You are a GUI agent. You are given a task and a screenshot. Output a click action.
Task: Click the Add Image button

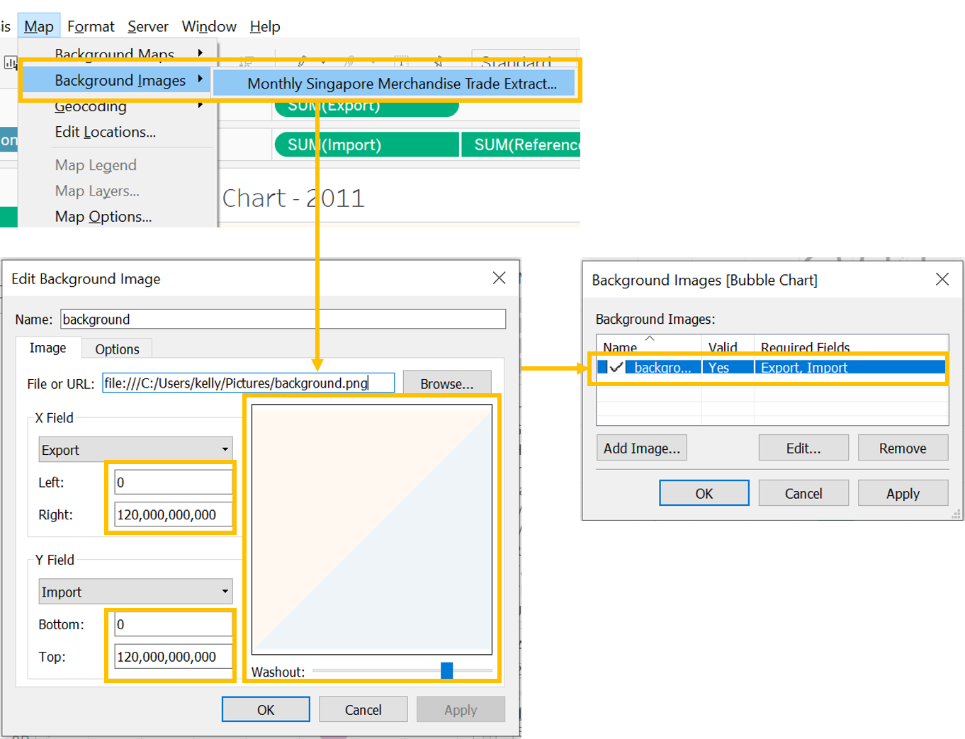(x=641, y=448)
